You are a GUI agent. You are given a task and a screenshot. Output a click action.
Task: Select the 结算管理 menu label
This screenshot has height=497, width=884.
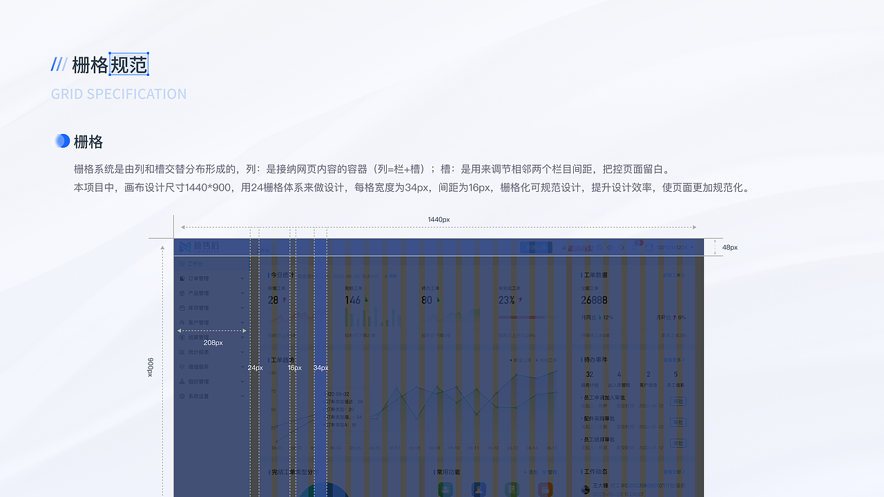[198, 338]
